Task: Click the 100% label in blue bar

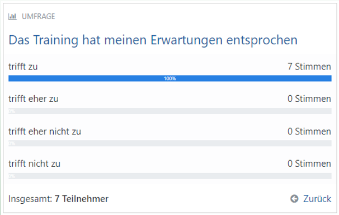Action: tap(170, 78)
